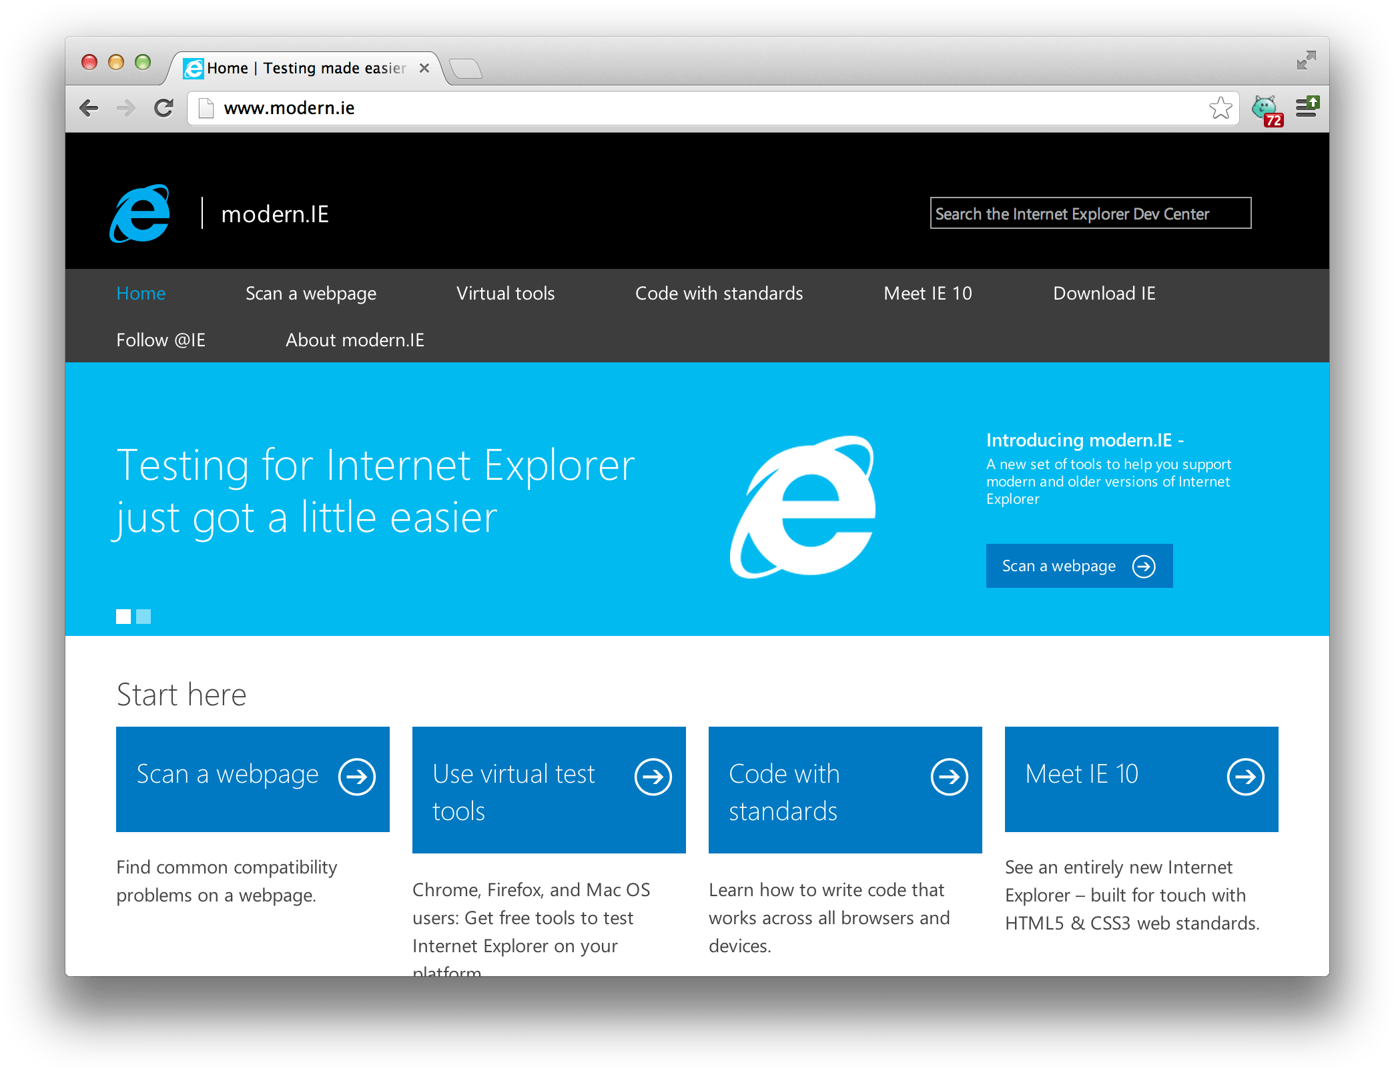Screen dimensions: 1394x1071
Task: Open the Download IE navigation link
Action: point(1104,294)
